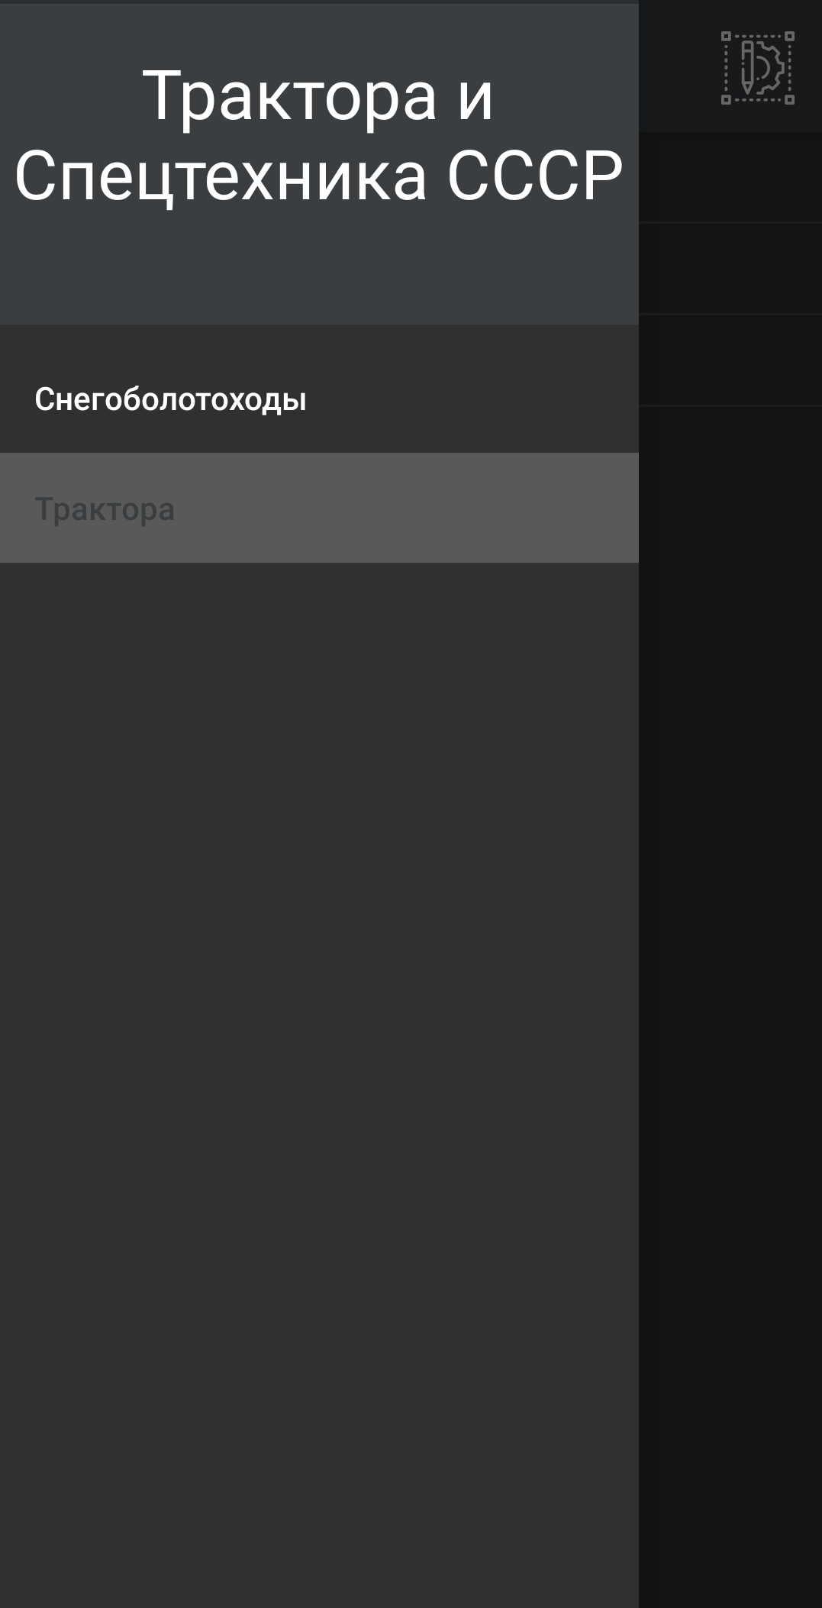This screenshot has width=822, height=1608.
Task: Select the highlighted Трактора menu item
Action: [319, 509]
